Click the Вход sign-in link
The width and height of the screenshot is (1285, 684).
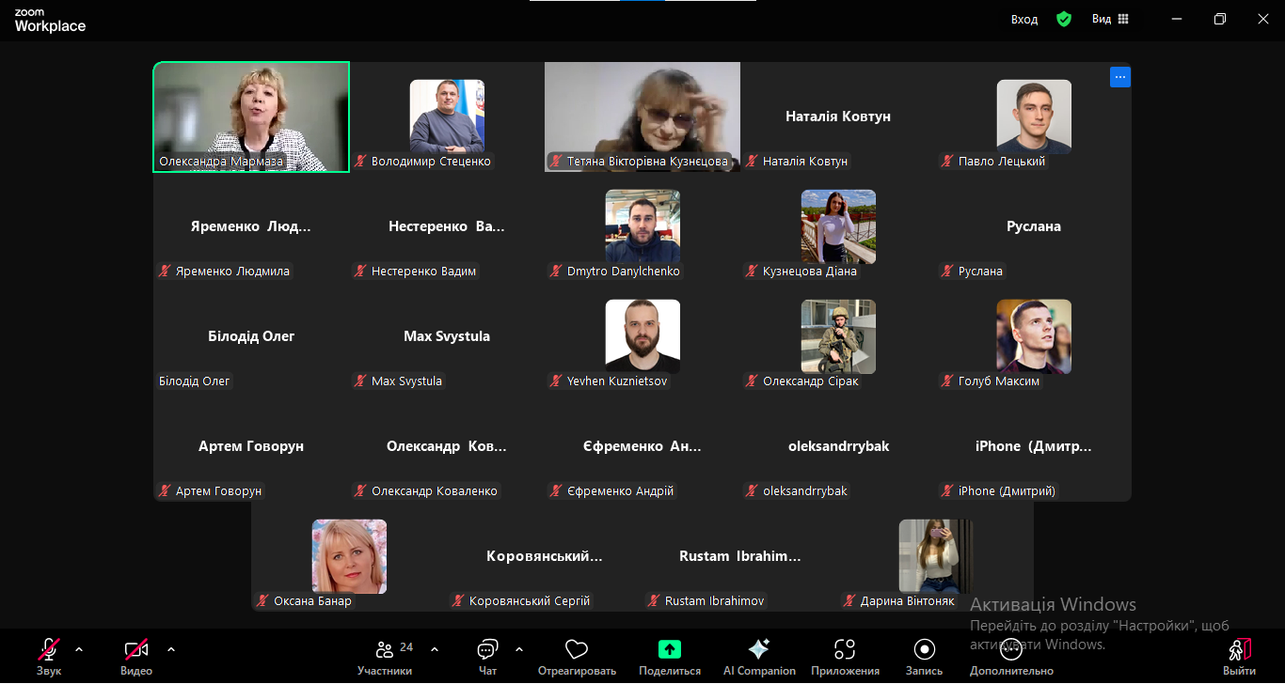(1024, 19)
